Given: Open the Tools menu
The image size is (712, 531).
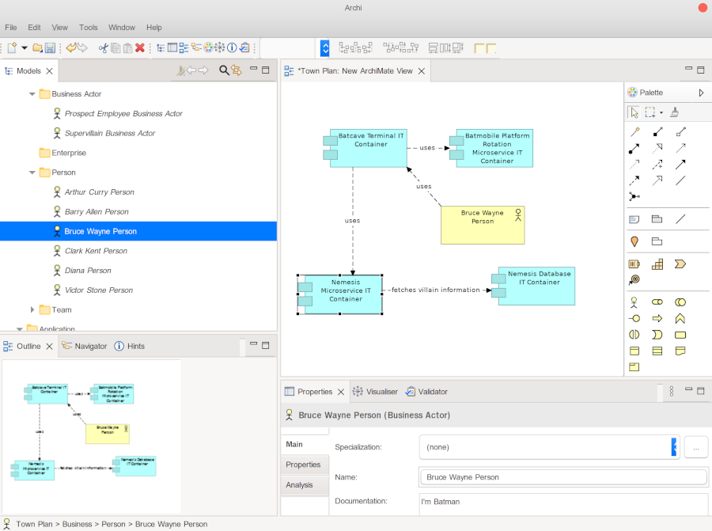Looking at the screenshot, I should point(88,27).
